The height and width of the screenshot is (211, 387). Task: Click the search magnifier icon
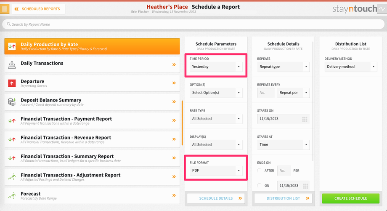point(9,24)
